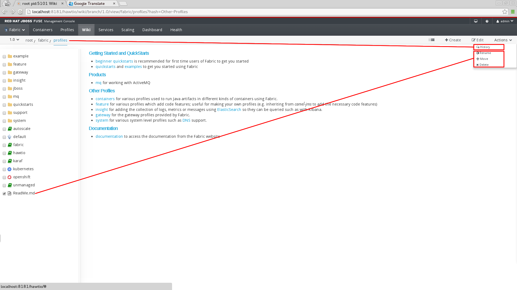Click the default profile icon
The height and width of the screenshot is (290, 517).
[x=9, y=137]
